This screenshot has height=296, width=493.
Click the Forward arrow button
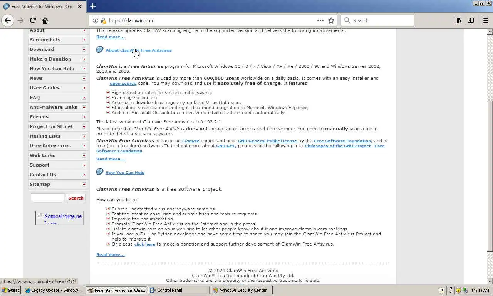(x=20, y=20)
